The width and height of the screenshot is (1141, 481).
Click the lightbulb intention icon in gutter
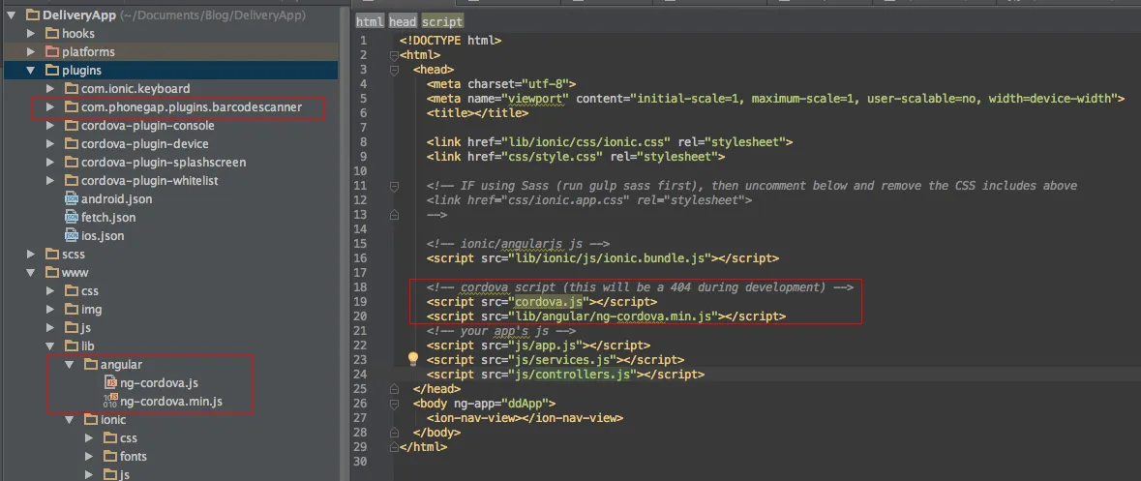tap(412, 359)
